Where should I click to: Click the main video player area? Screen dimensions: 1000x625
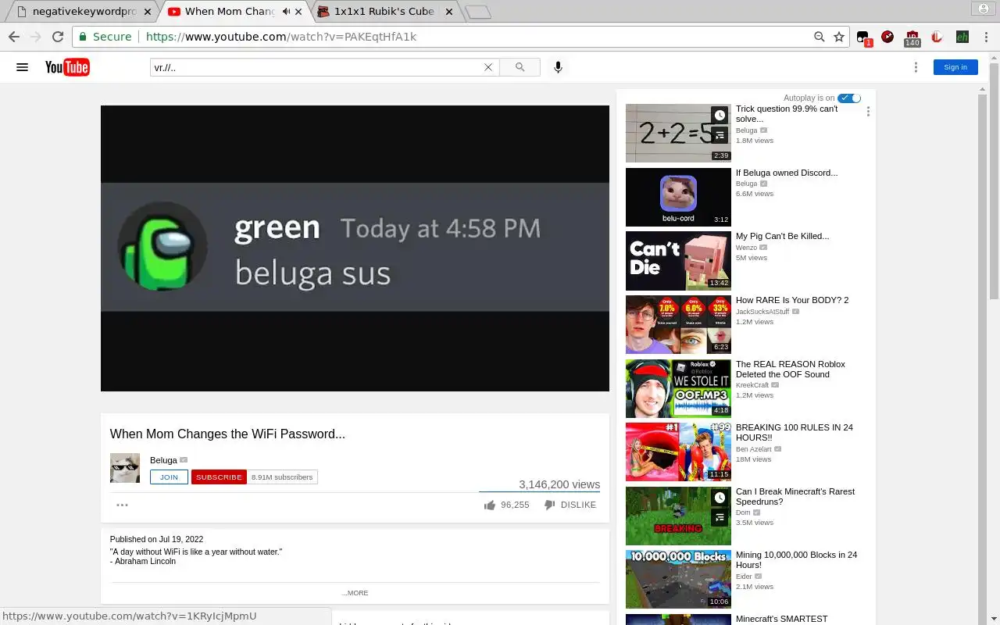point(355,248)
